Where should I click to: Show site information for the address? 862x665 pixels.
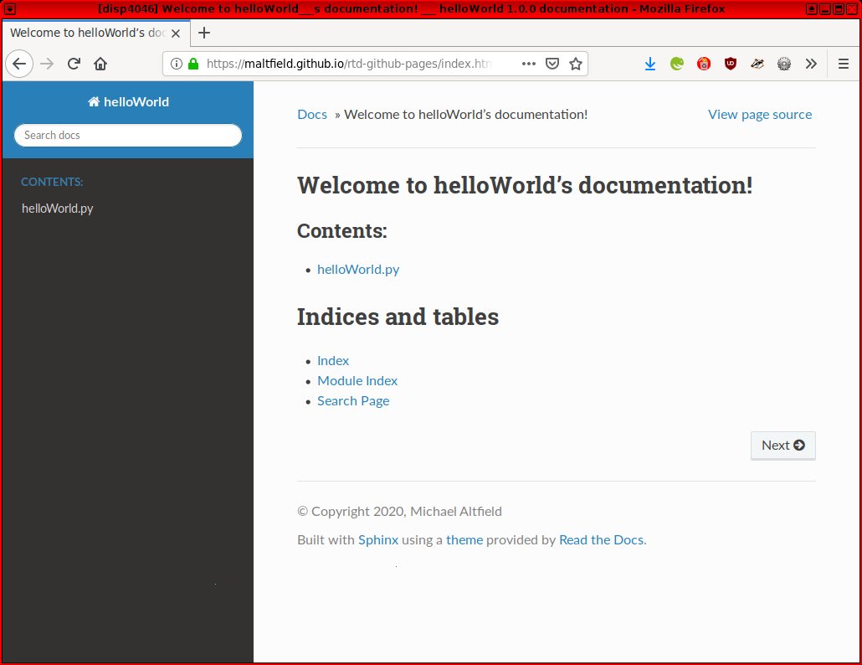coord(177,64)
